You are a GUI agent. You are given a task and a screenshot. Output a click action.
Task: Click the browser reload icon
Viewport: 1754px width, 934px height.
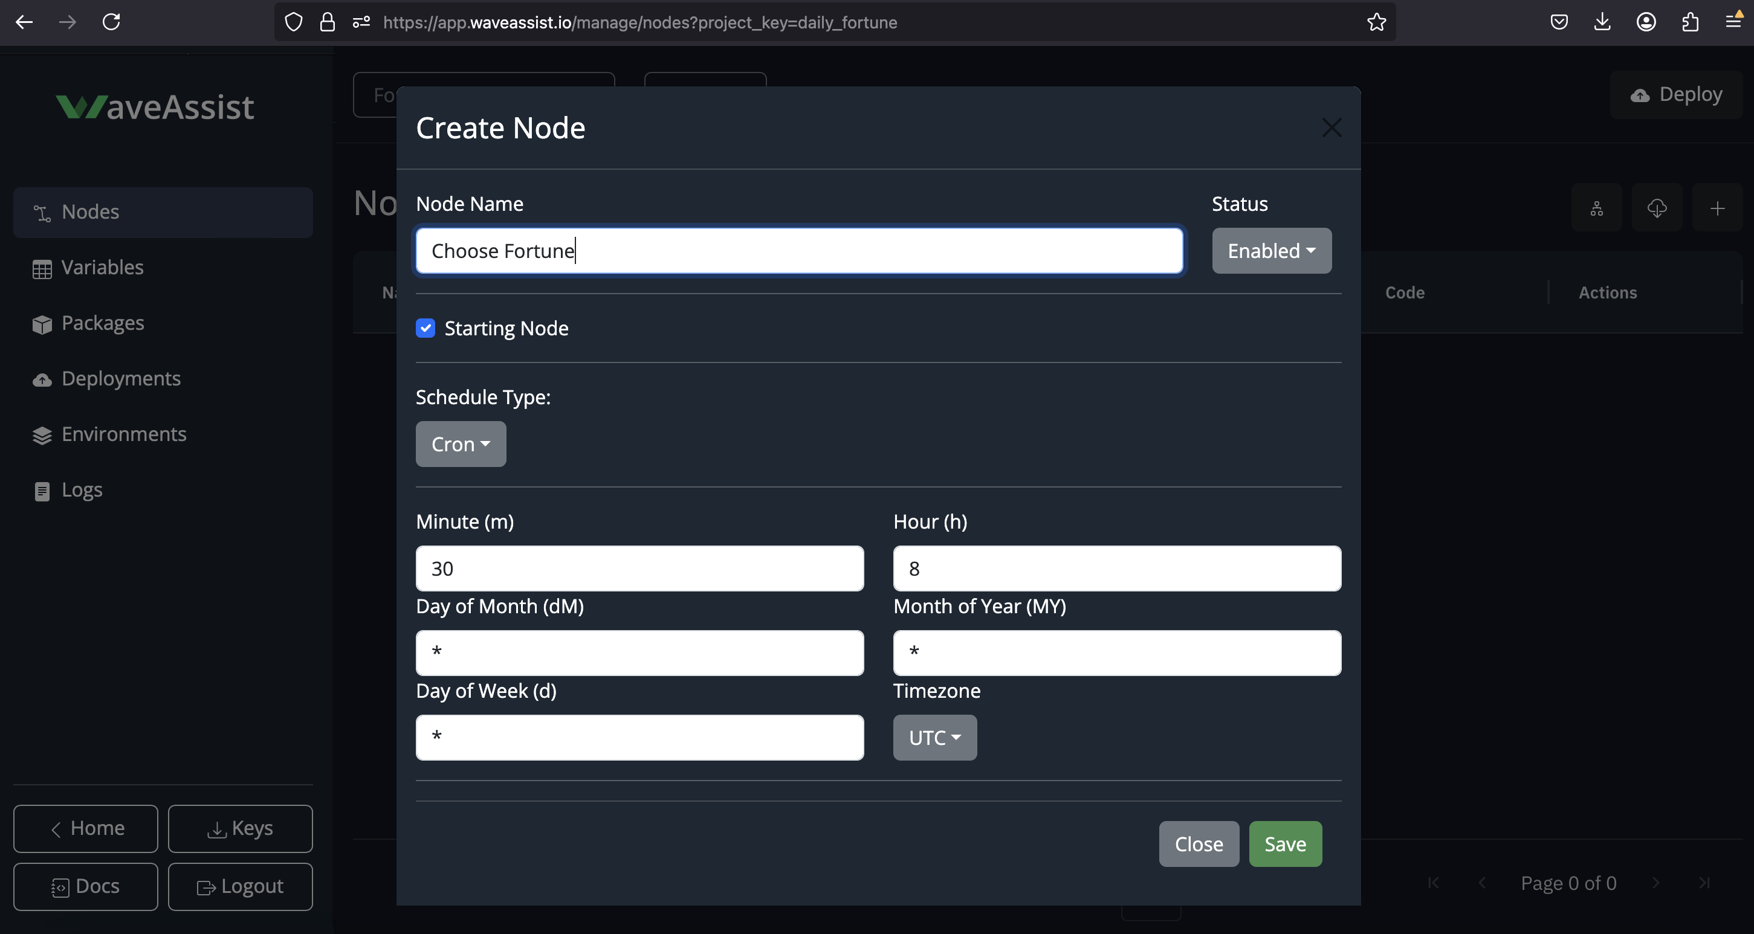tap(112, 22)
